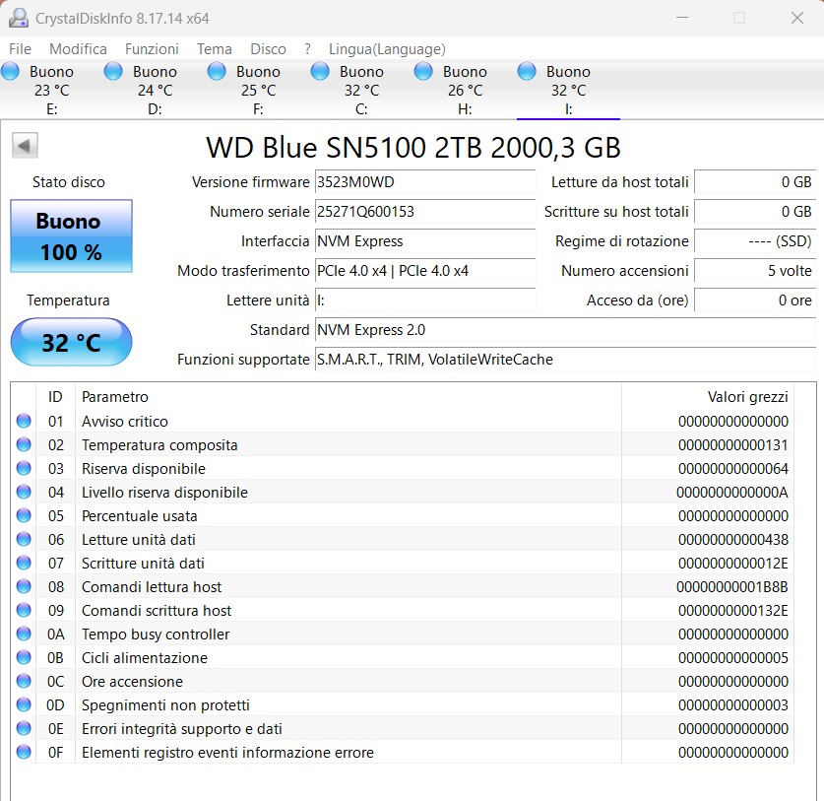Click the status orb for Avviso critico

(24, 422)
